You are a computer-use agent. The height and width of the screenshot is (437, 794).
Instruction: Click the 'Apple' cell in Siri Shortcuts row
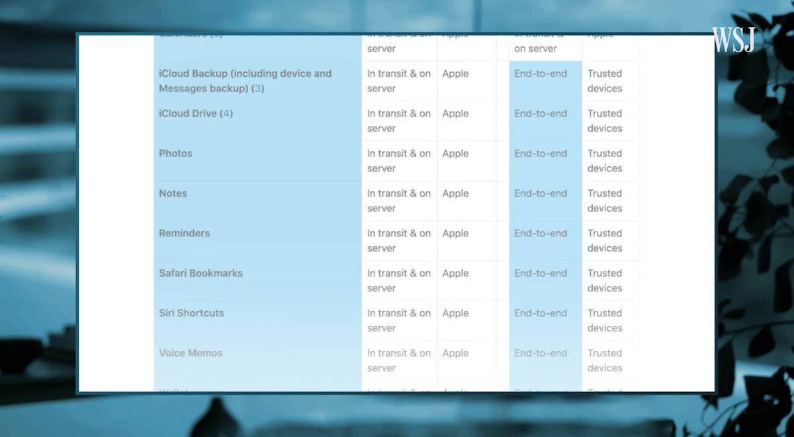[455, 313]
